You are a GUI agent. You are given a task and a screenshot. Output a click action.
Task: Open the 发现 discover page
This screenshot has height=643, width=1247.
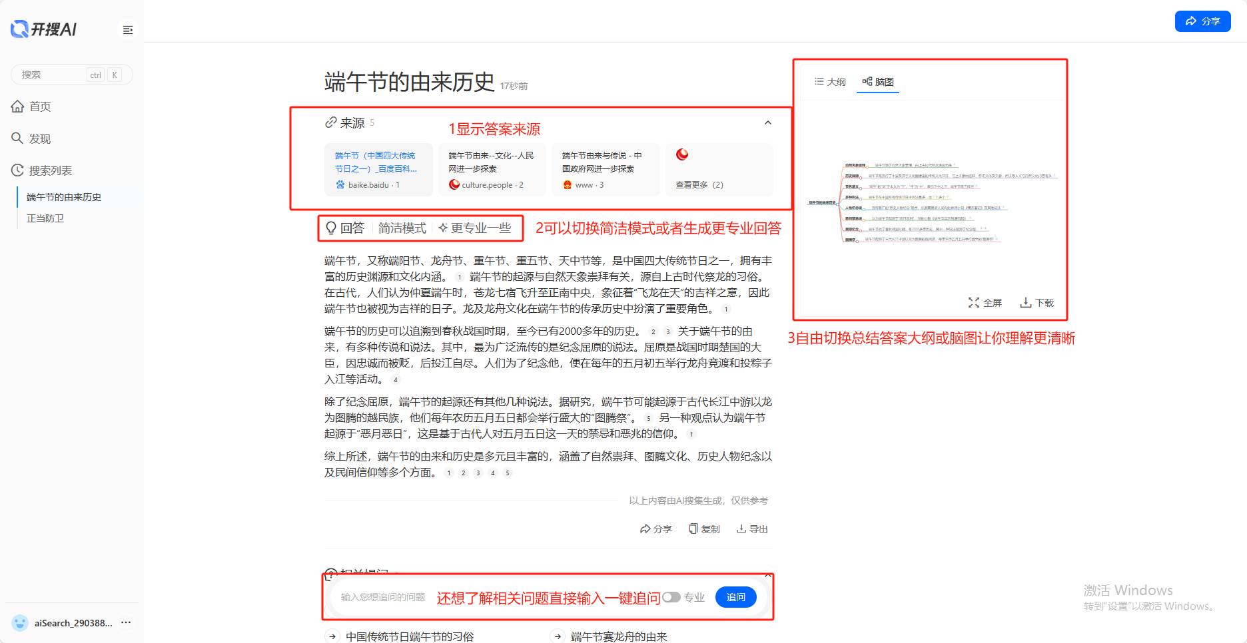[x=40, y=138]
